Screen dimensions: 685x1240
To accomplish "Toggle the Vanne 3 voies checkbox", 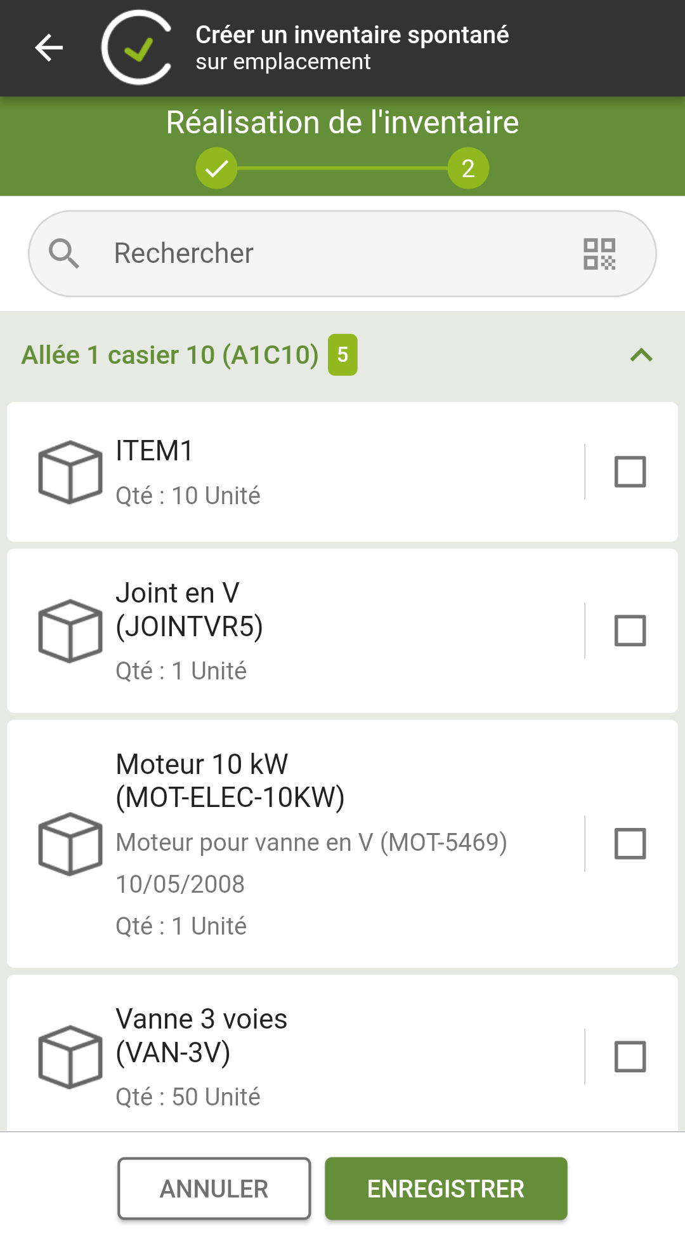I will click(630, 1057).
